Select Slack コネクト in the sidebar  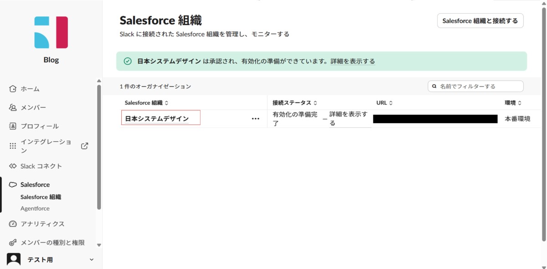click(41, 166)
